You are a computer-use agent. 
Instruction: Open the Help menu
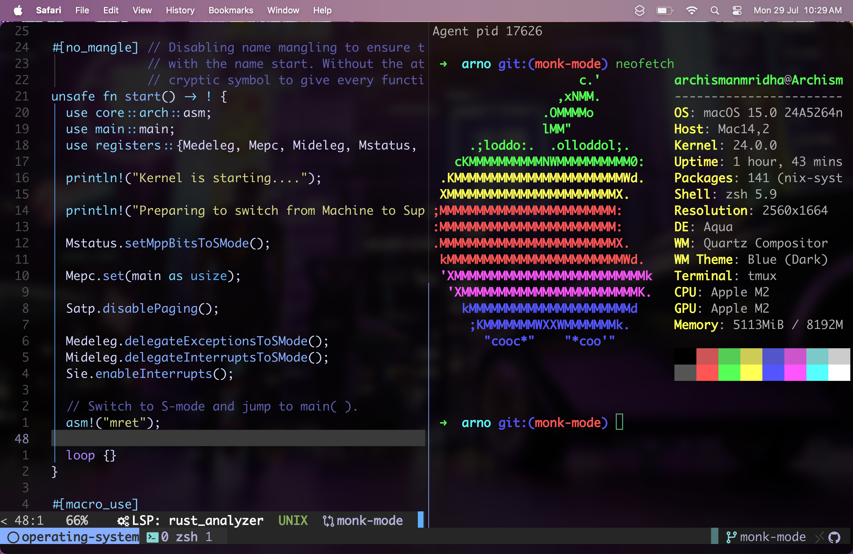tap(322, 10)
